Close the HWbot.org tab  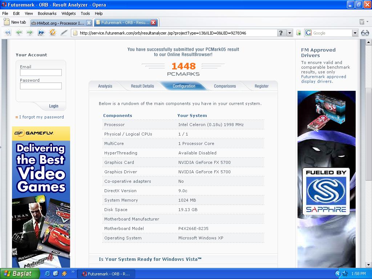click(89, 23)
